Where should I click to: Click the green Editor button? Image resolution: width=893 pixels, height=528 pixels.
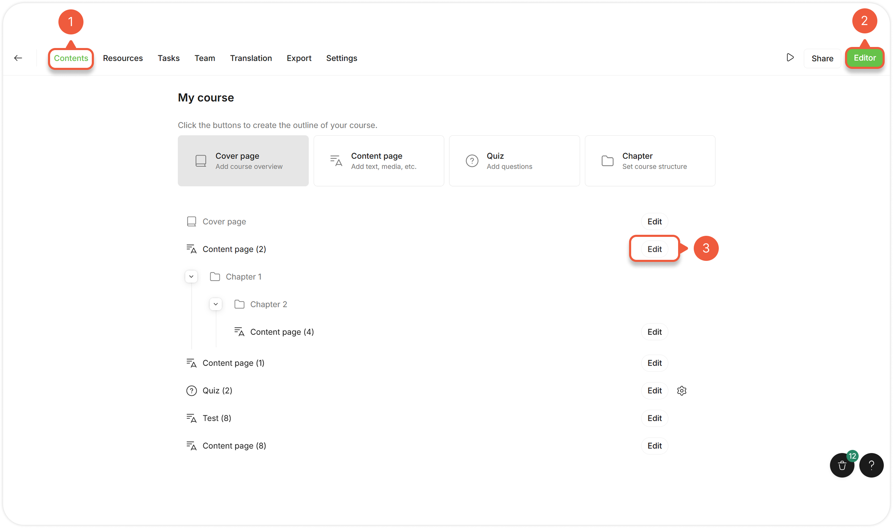[864, 58]
